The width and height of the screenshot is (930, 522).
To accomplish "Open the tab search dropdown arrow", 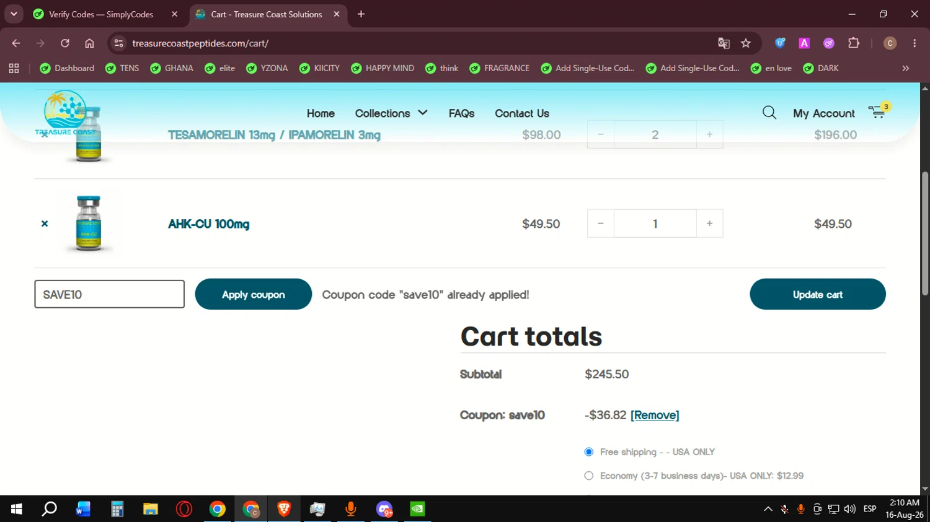I will pos(14,14).
